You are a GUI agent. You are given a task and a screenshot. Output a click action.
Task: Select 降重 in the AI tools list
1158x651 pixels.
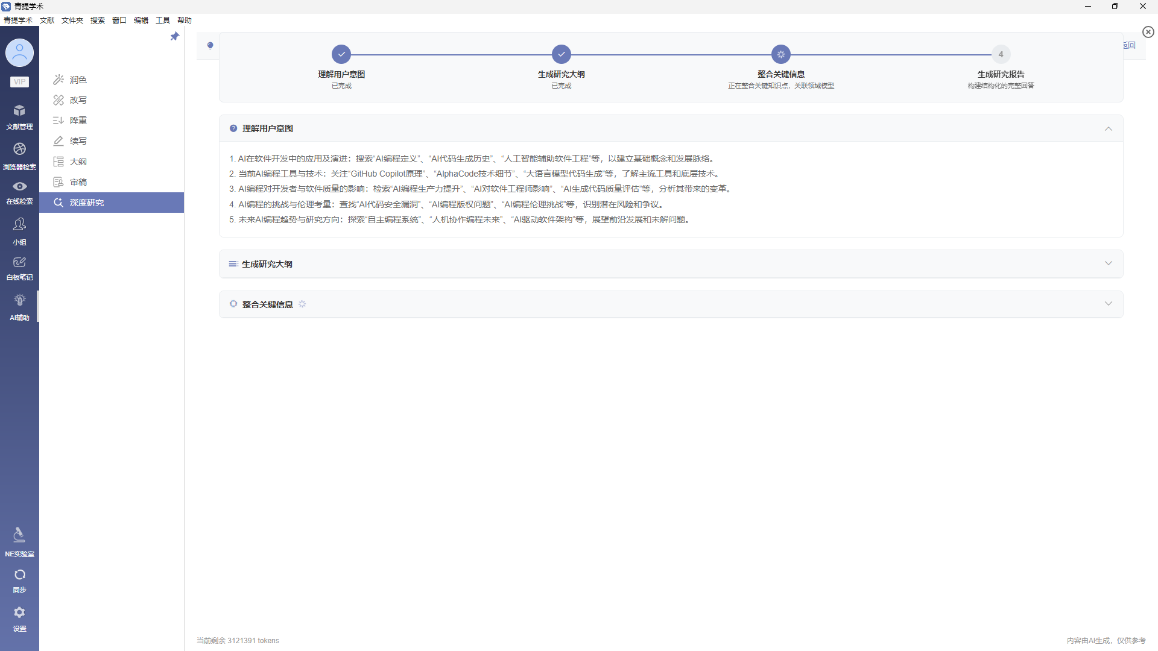78,121
